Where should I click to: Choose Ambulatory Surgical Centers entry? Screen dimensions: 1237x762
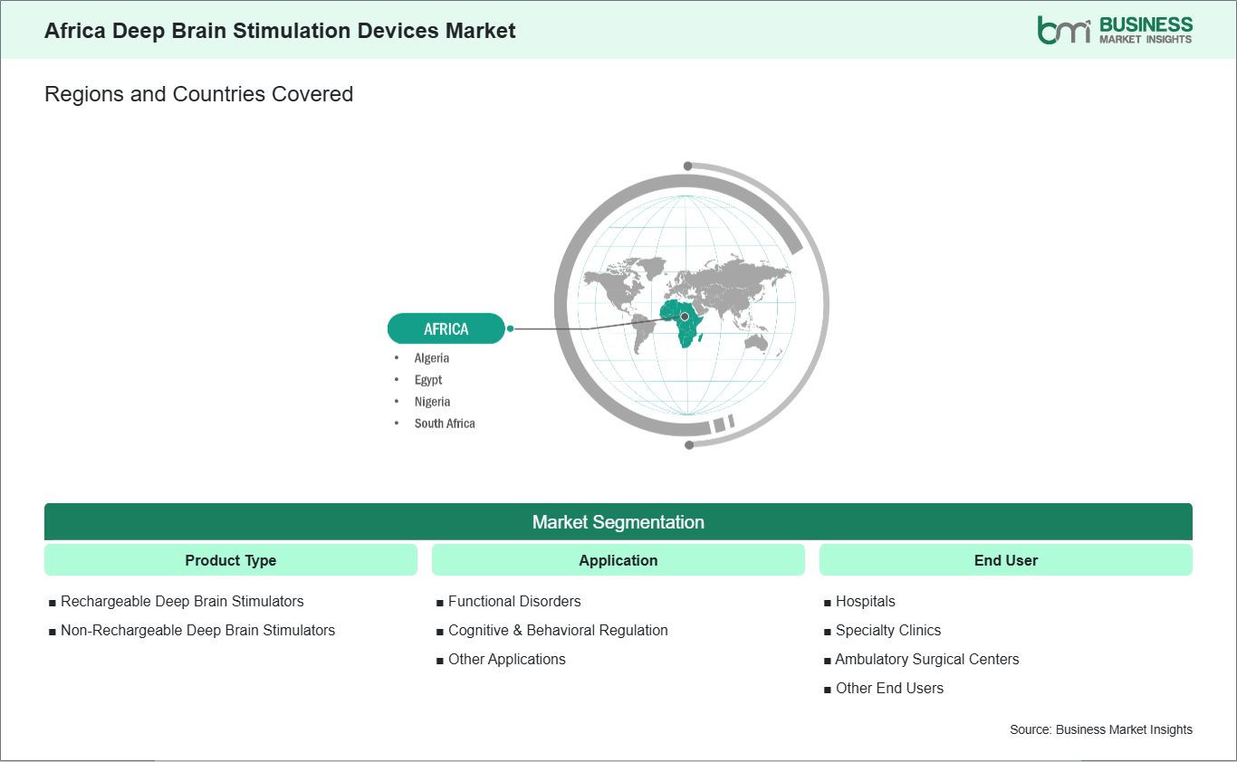921,659
